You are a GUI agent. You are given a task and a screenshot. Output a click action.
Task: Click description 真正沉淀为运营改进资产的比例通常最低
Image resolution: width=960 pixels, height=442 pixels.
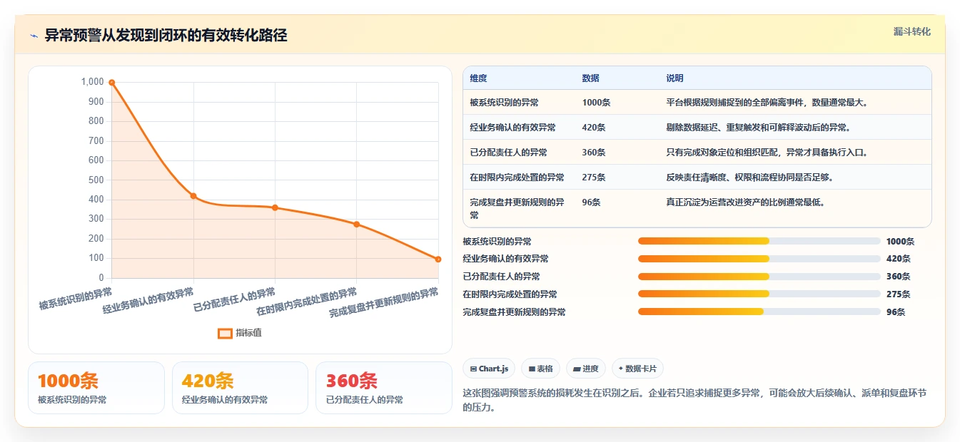tap(746, 202)
